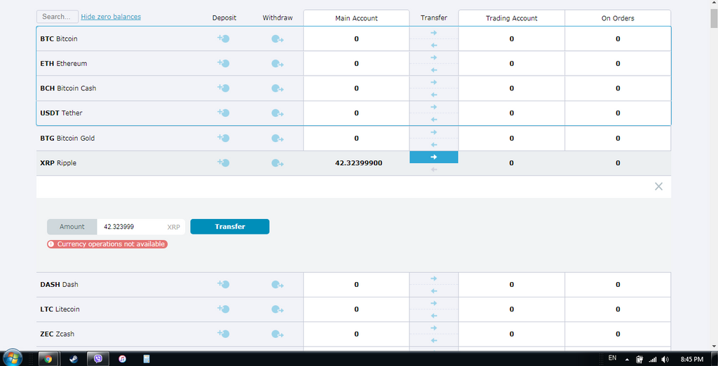The height and width of the screenshot is (366, 718).
Task: Open the BTC Bitcoin withdraw icon
Action: pyautogui.click(x=277, y=38)
